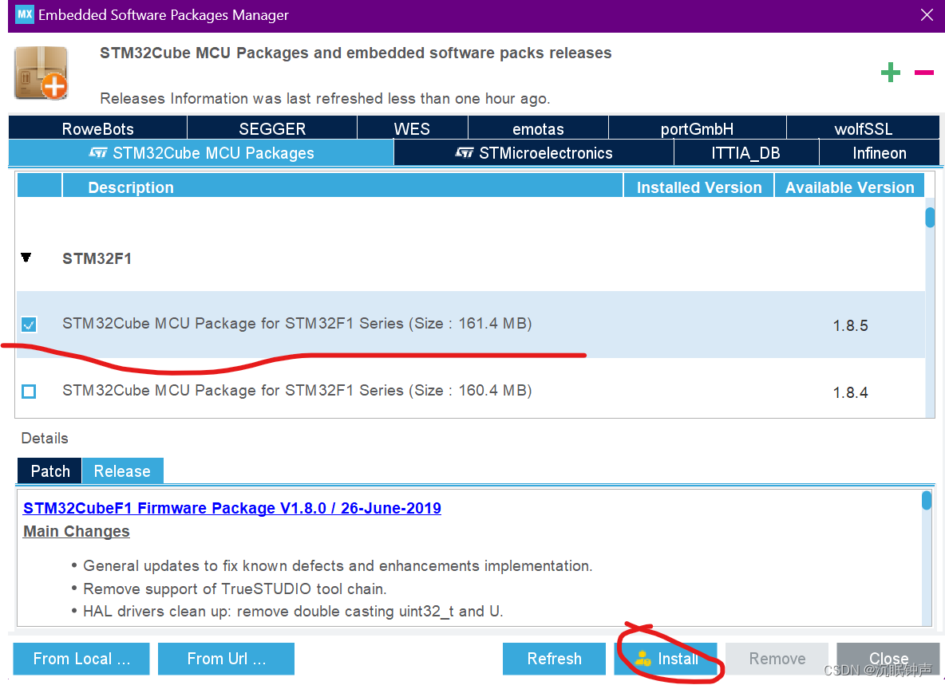Click the available version 1.8.5 cell
The image size is (945, 685).
(x=850, y=325)
